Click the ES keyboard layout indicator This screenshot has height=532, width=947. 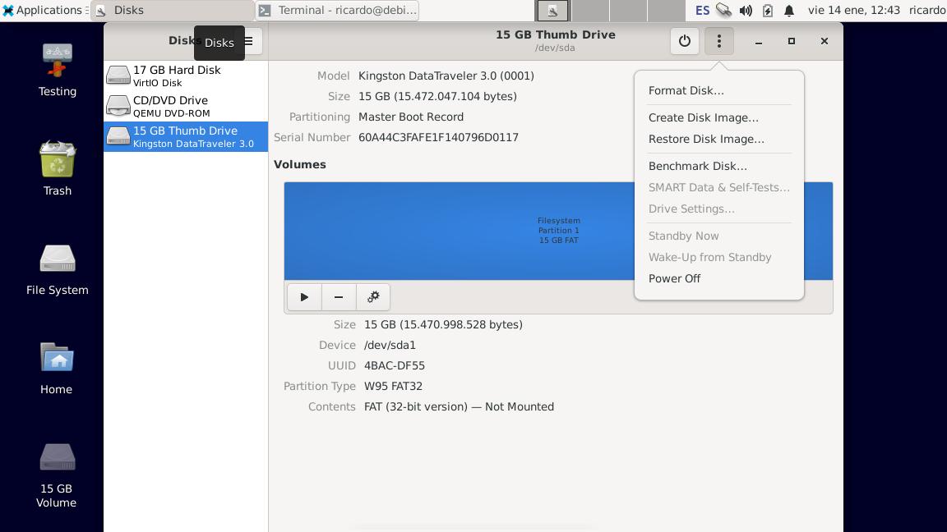point(702,10)
